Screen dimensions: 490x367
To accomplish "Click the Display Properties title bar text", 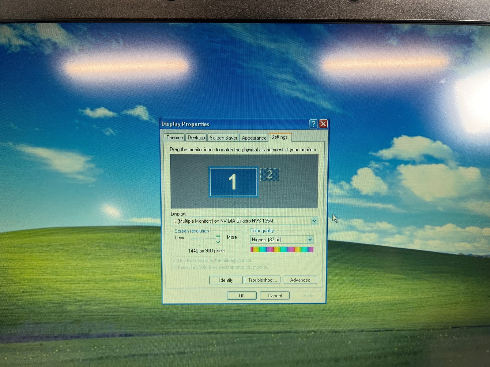I will point(185,124).
